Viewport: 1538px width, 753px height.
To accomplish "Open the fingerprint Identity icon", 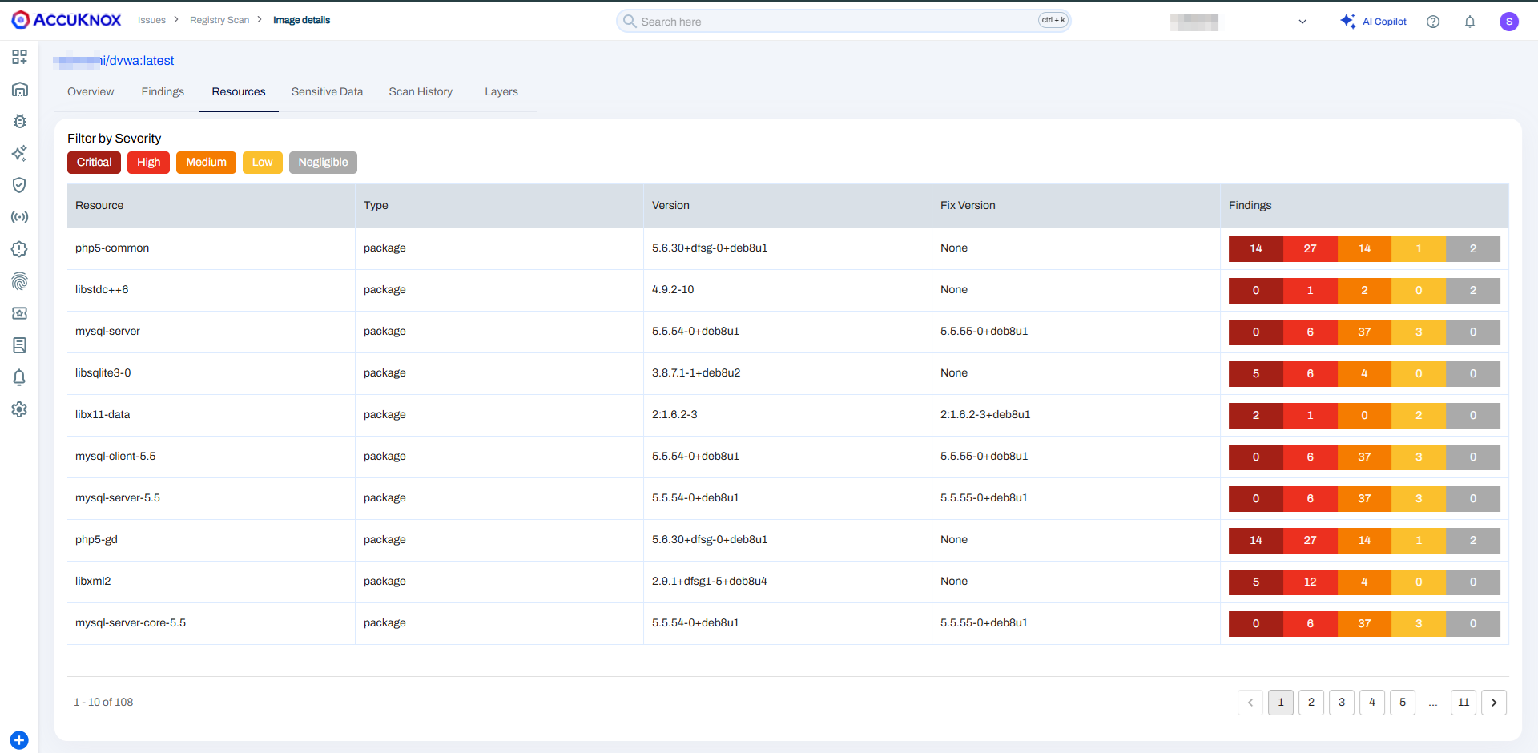I will pos(19,281).
